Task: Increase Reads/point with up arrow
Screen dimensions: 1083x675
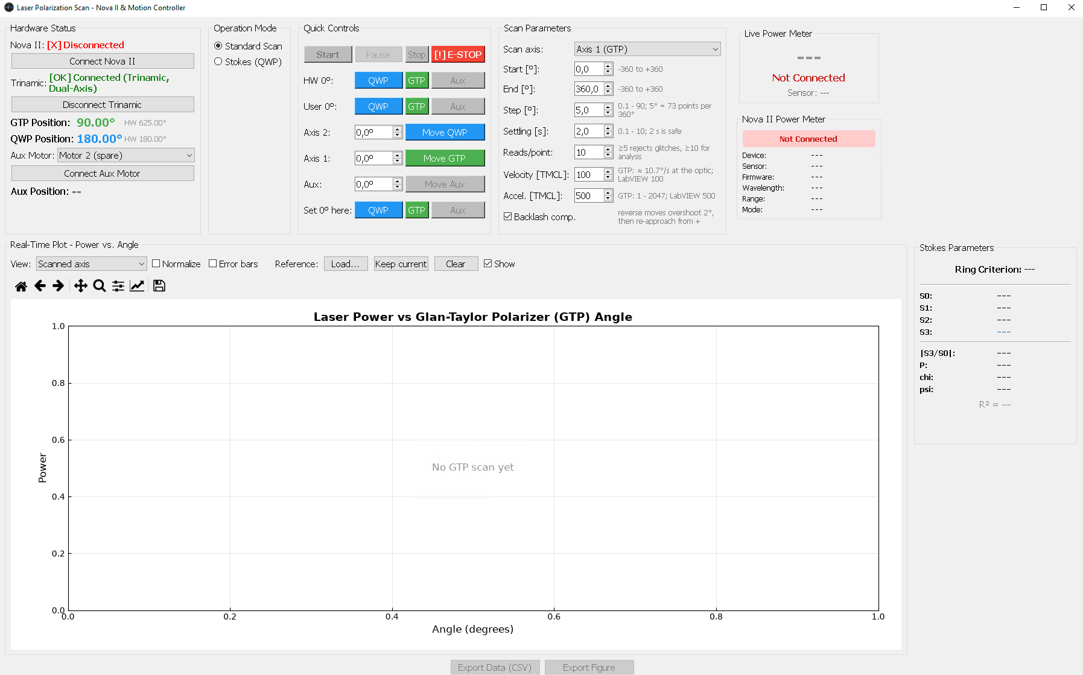Action: [x=608, y=149]
